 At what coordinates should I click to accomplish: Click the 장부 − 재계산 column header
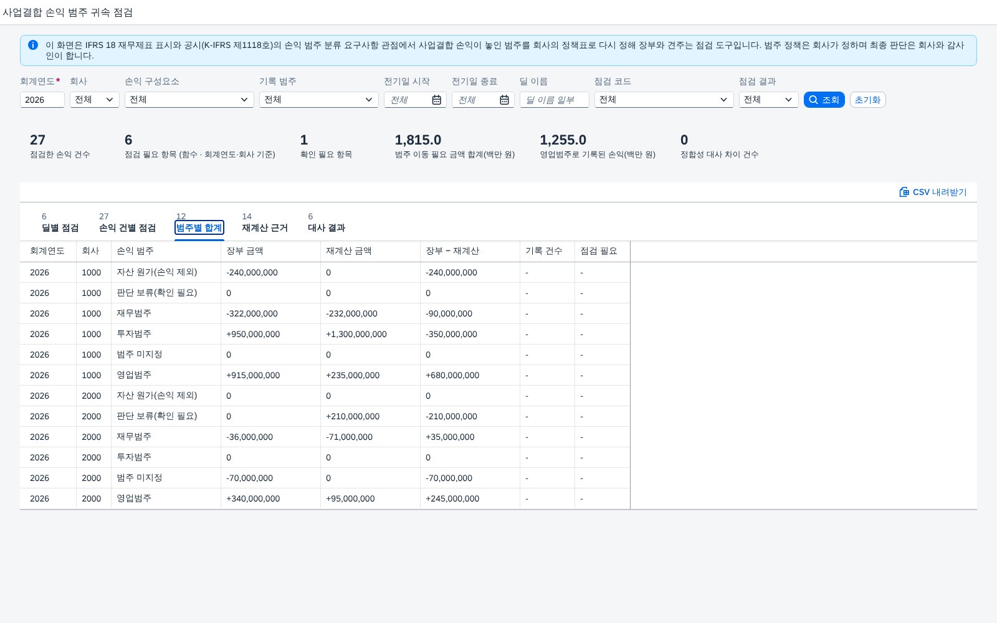coord(470,251)
